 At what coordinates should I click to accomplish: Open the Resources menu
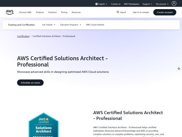tap(76, 12)
